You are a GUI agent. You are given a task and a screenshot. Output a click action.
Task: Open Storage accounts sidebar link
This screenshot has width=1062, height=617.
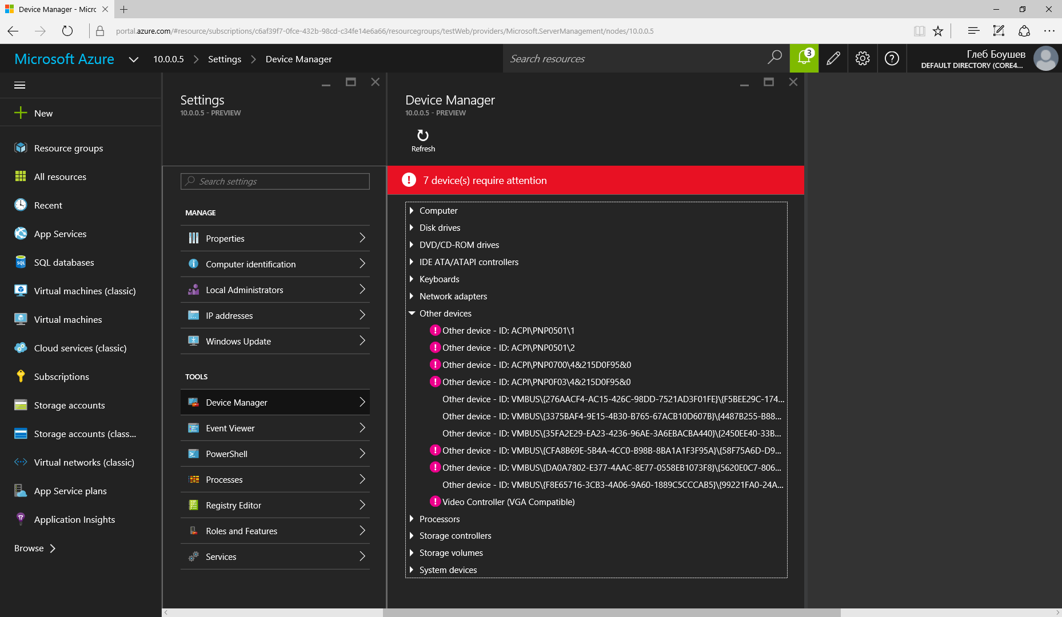click(69, 405)
